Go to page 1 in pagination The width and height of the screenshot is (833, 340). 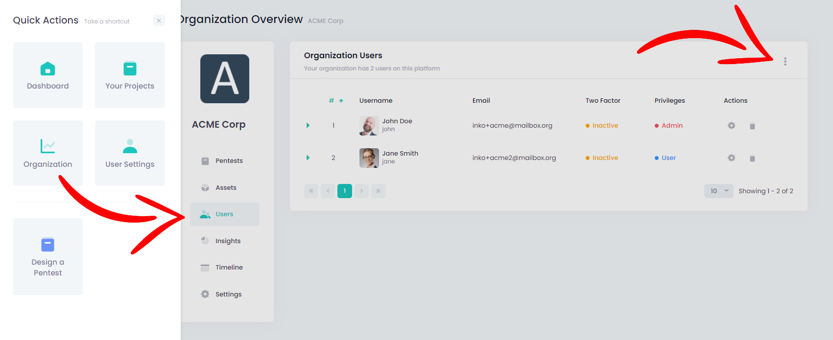[x=345, y=191]
